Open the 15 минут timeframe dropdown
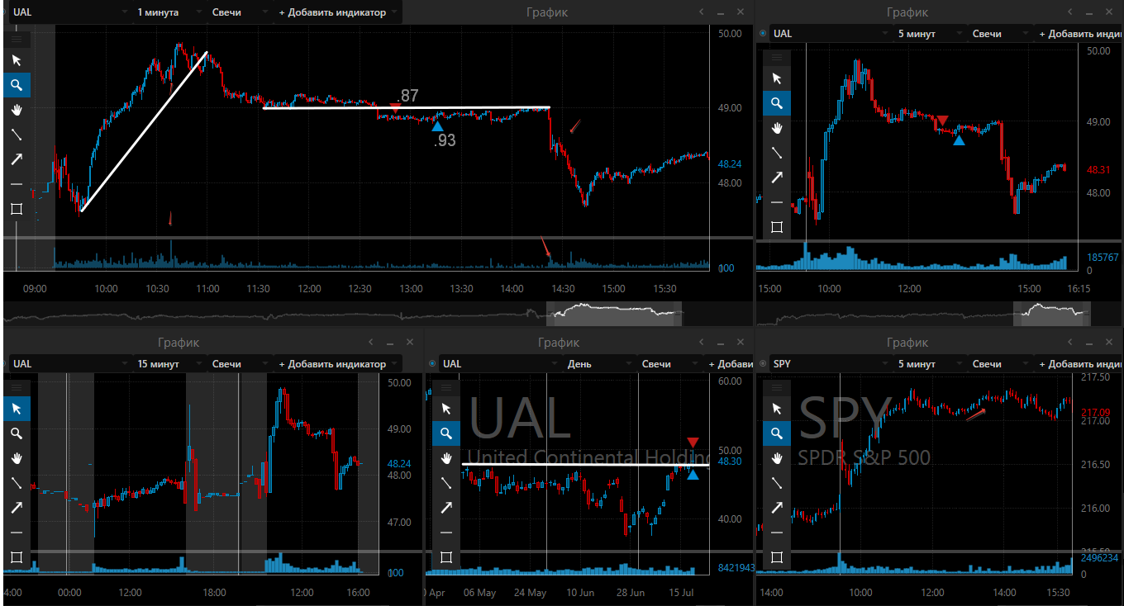The image size is (1124, 606). point(168,364)
